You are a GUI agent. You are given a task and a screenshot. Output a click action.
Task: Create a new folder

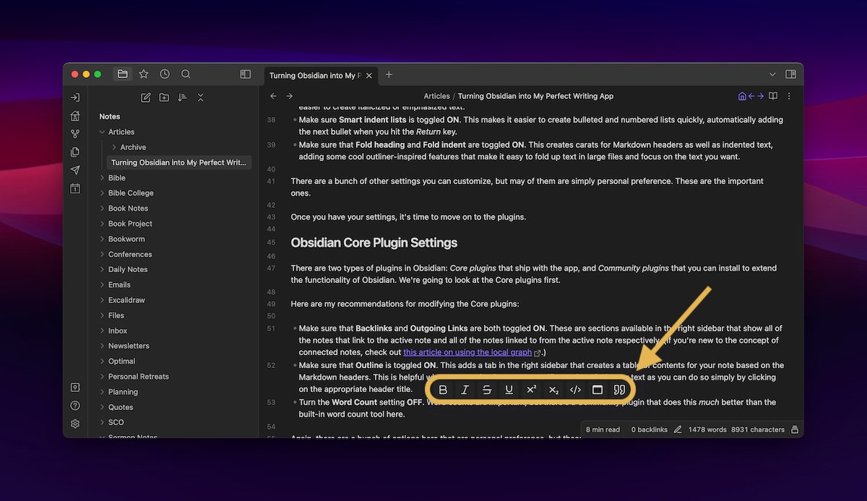point(164,97)
